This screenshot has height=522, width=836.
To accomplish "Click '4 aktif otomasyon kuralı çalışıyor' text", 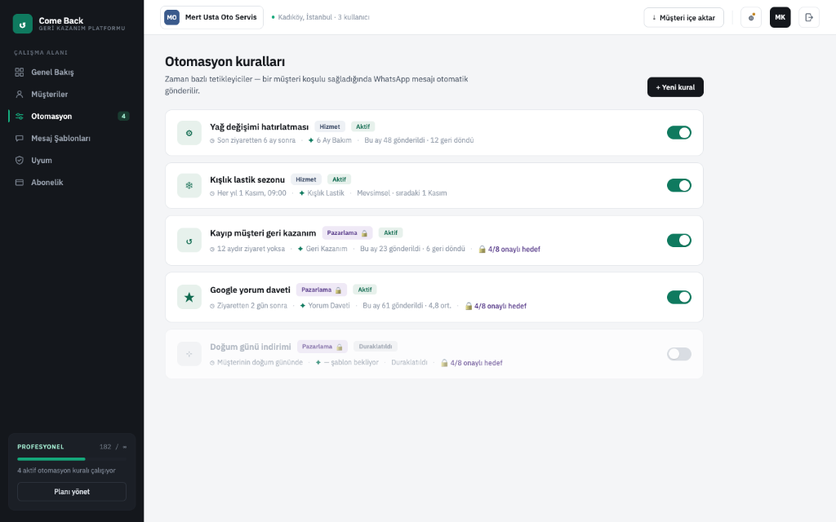I will [x=67, y=471].
